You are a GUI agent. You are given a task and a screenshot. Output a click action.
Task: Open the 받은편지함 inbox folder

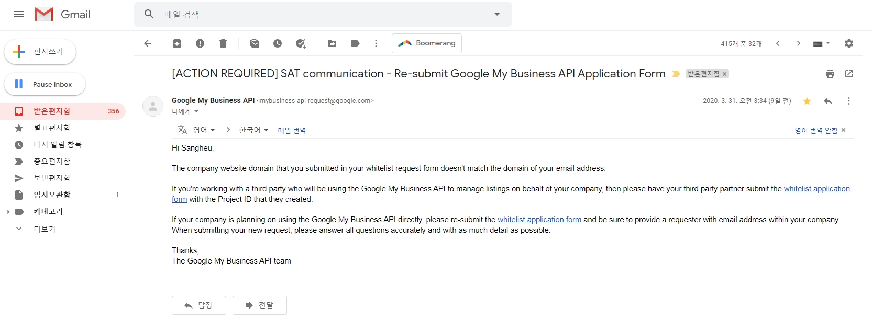pos(52,111)
